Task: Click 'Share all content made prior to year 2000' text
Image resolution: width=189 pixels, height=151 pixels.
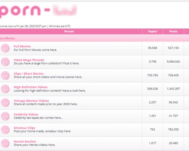Action: pyautogui.click(x=46, y=104)
